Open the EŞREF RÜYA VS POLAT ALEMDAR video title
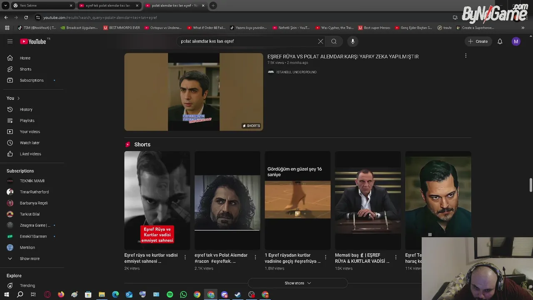The height and width of the screenshot is (300, 533). [x=343, y=57]
